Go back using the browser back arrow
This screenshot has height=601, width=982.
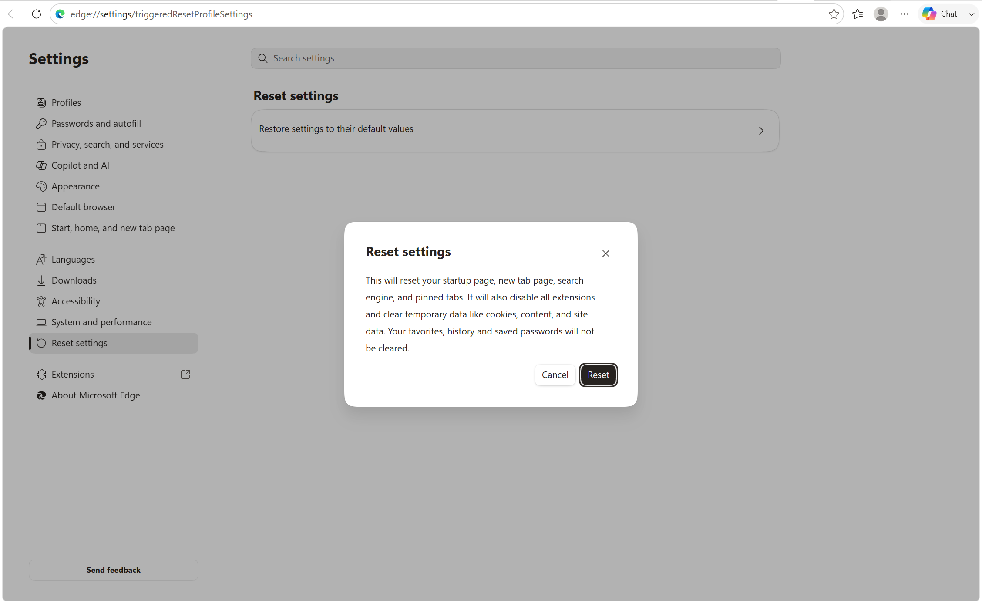pyautogui.click(x=13, y=14)
